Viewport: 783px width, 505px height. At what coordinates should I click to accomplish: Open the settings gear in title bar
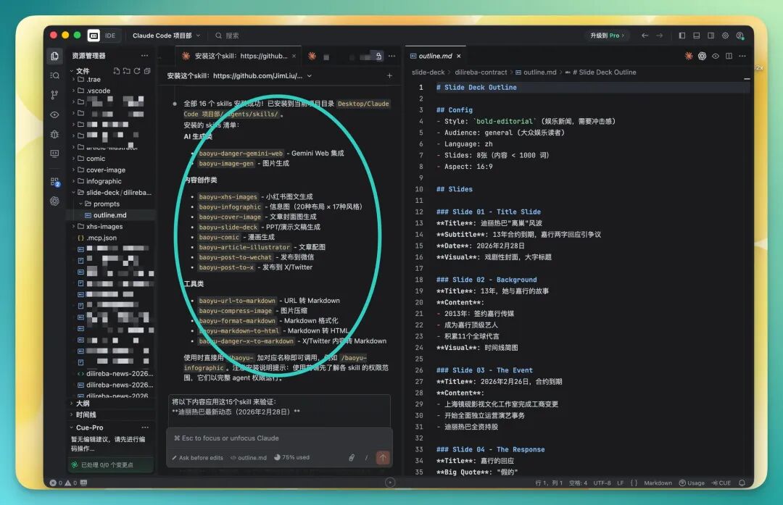(725, 36)
